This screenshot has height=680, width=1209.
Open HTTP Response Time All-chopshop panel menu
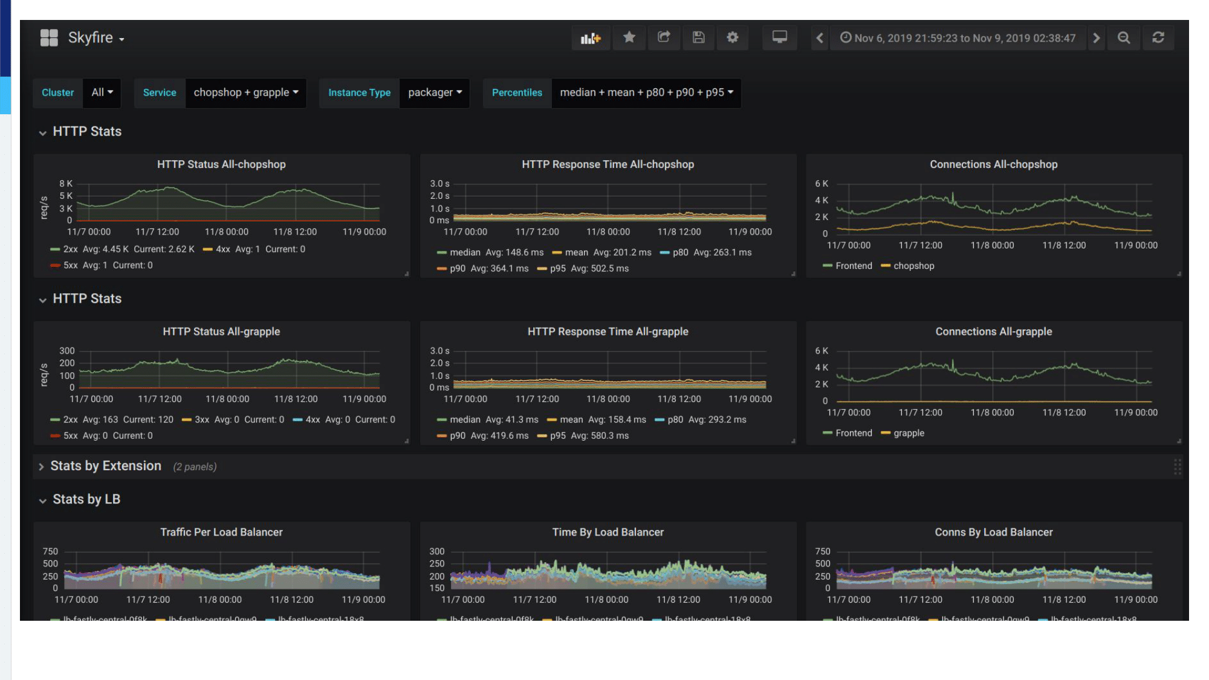coord(608,164)
